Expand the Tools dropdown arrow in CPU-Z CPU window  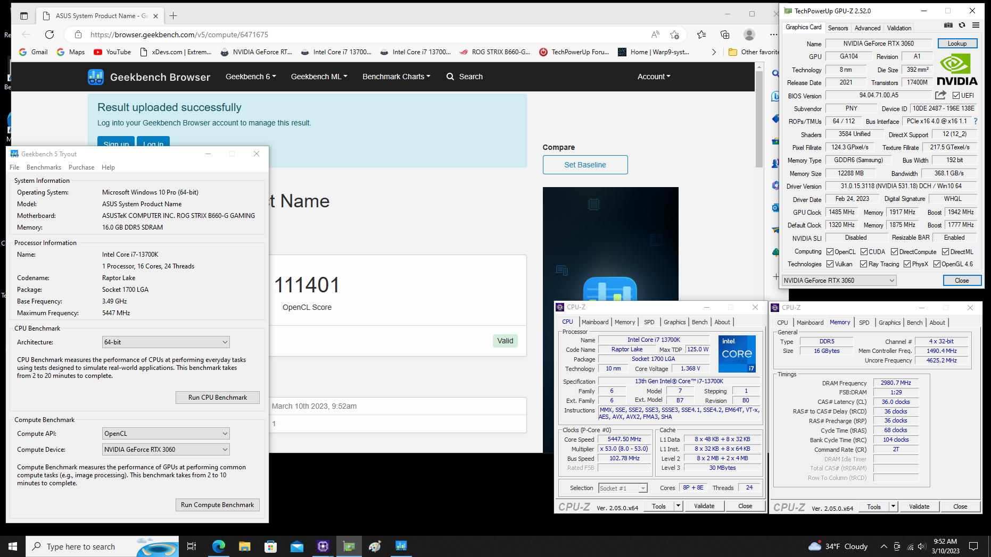pos(678,506)
